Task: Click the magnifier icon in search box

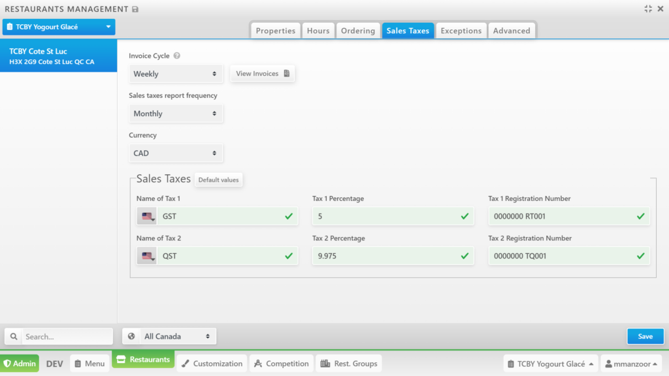Action: pos(14,337)
